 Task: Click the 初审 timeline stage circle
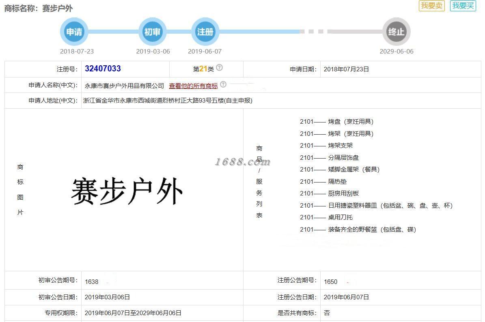(153, 32)
